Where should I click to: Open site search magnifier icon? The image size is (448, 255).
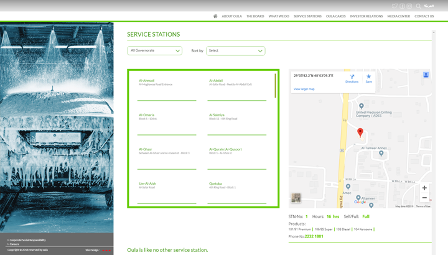coord(418,6)
